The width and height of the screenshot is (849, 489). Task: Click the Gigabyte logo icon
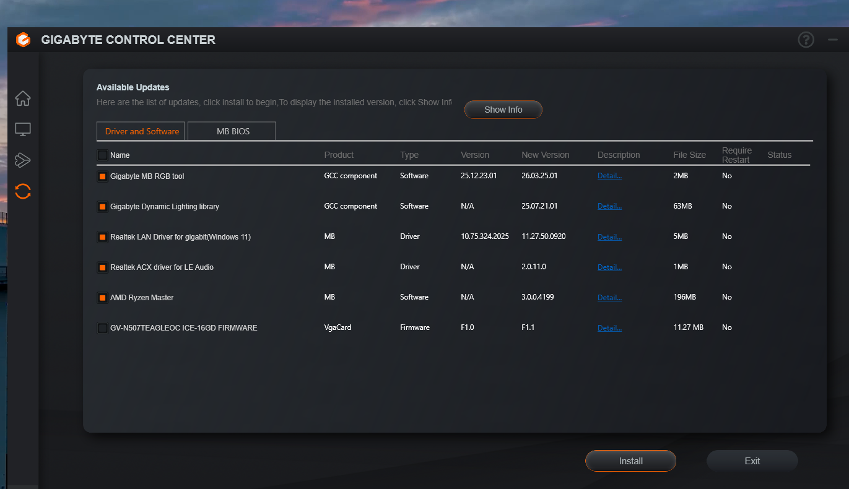click(23, 40)
